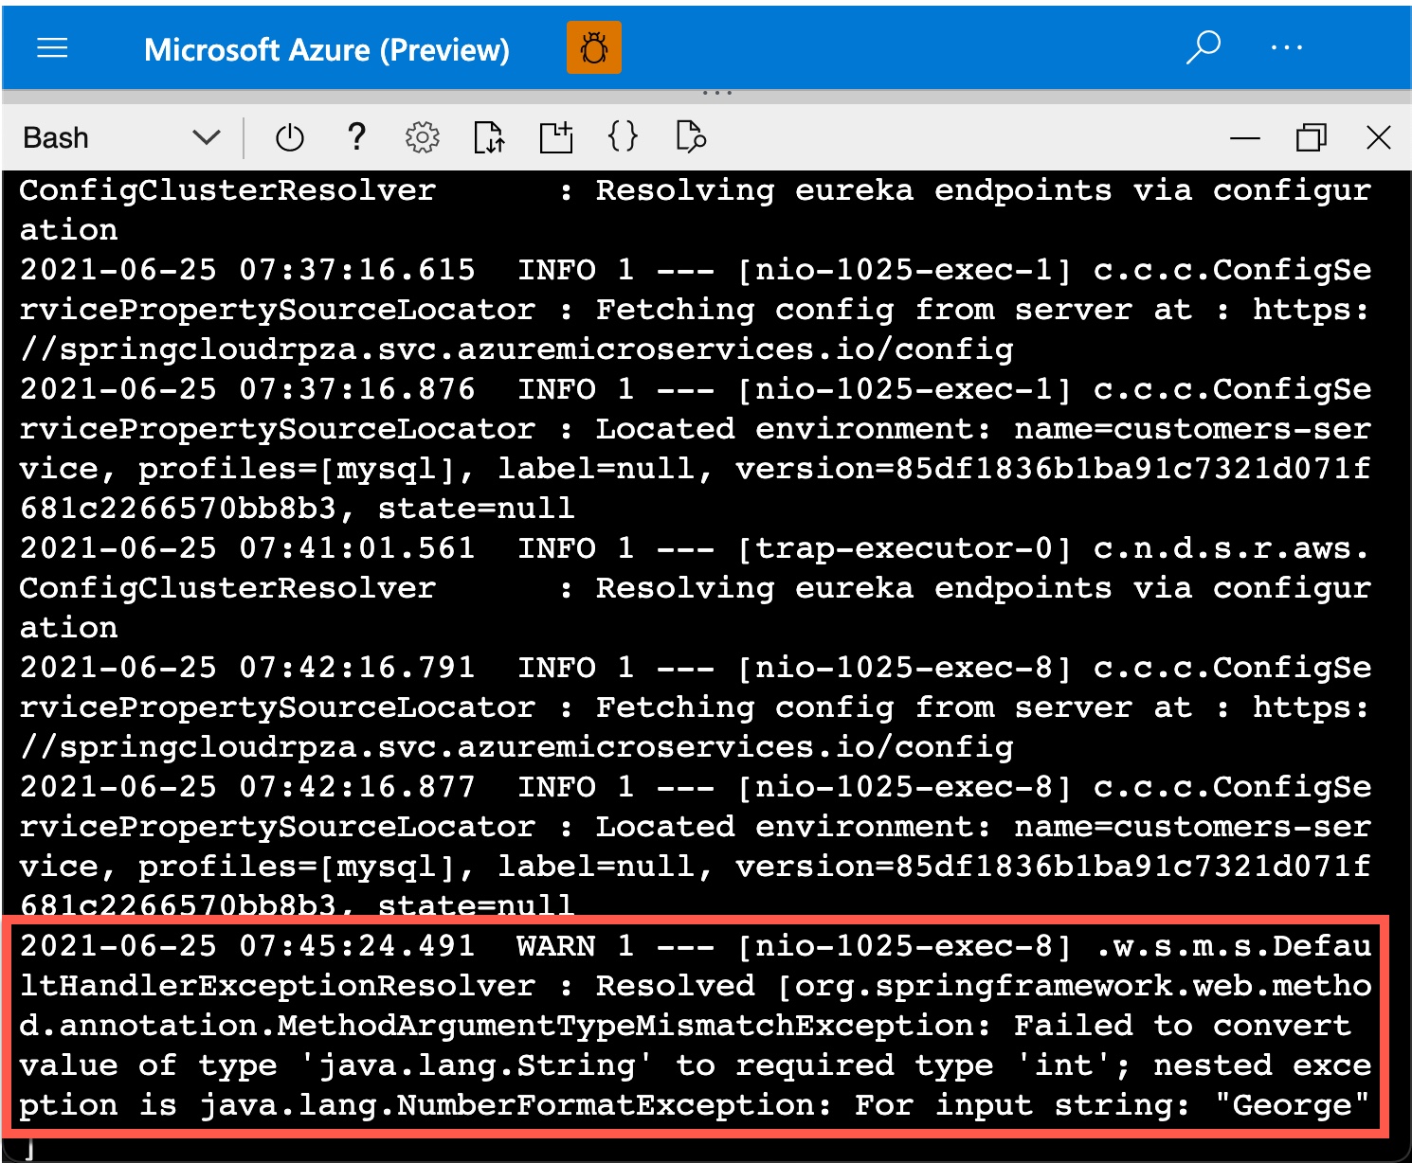Click the upload/download files icon
Image resolution: width=1412 pixels, height=1163 pixels.
(x=489, y=138)
